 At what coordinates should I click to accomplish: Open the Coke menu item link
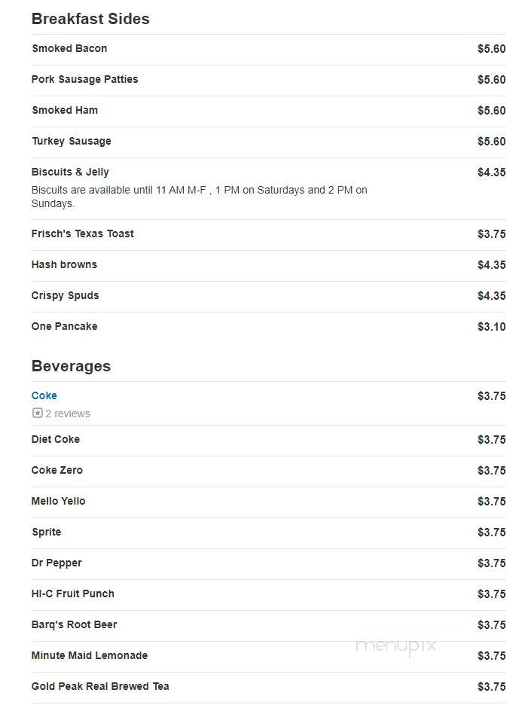pos(44,395)
